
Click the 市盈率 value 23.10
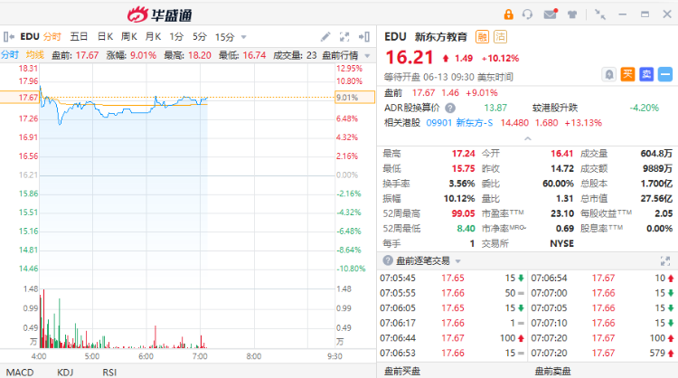[562, 213]
